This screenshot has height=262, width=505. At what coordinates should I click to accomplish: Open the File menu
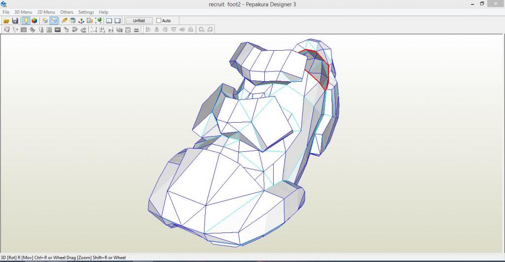[x=6, y=12]
